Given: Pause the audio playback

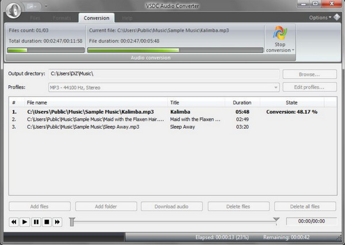Looking at the screenshot, I should 36,221.
